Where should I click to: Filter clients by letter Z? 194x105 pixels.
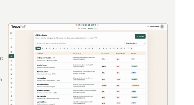132,48
